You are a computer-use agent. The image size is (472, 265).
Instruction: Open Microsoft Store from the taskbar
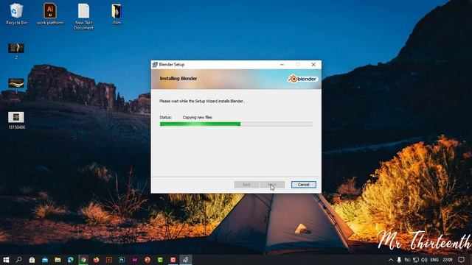coord(32,260)
